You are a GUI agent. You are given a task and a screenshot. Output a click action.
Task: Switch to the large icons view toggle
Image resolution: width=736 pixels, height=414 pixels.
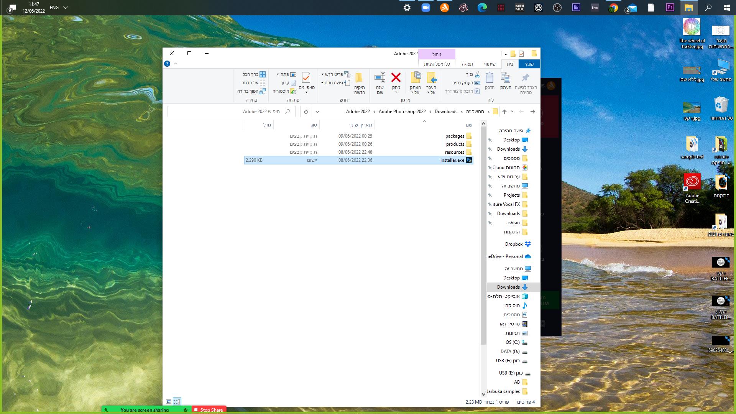pyautogui.click(x=169, y=402)
